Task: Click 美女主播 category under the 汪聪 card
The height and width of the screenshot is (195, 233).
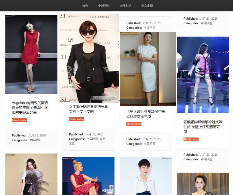Action: coord(87,141)
